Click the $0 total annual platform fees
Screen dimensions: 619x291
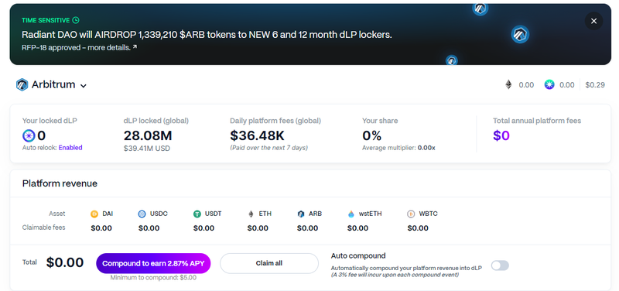click(501, 136)
